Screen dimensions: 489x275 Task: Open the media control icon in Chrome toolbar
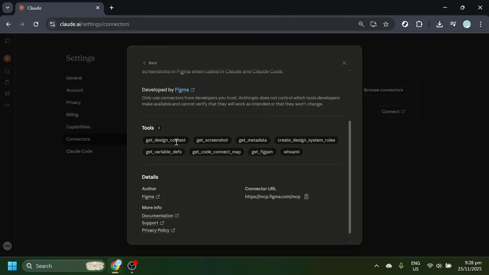[x=453, y=24]
